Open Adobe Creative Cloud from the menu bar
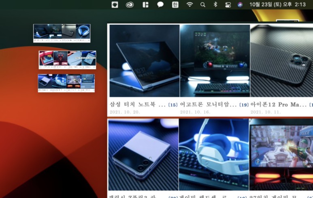The height and width of the screenshot is (198, 313). pos(130,4)
